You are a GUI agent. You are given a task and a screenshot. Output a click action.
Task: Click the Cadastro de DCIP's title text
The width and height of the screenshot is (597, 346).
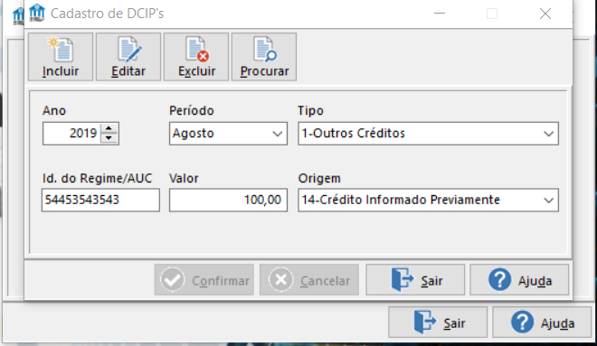pyautogui.click(x=107, y=14)
